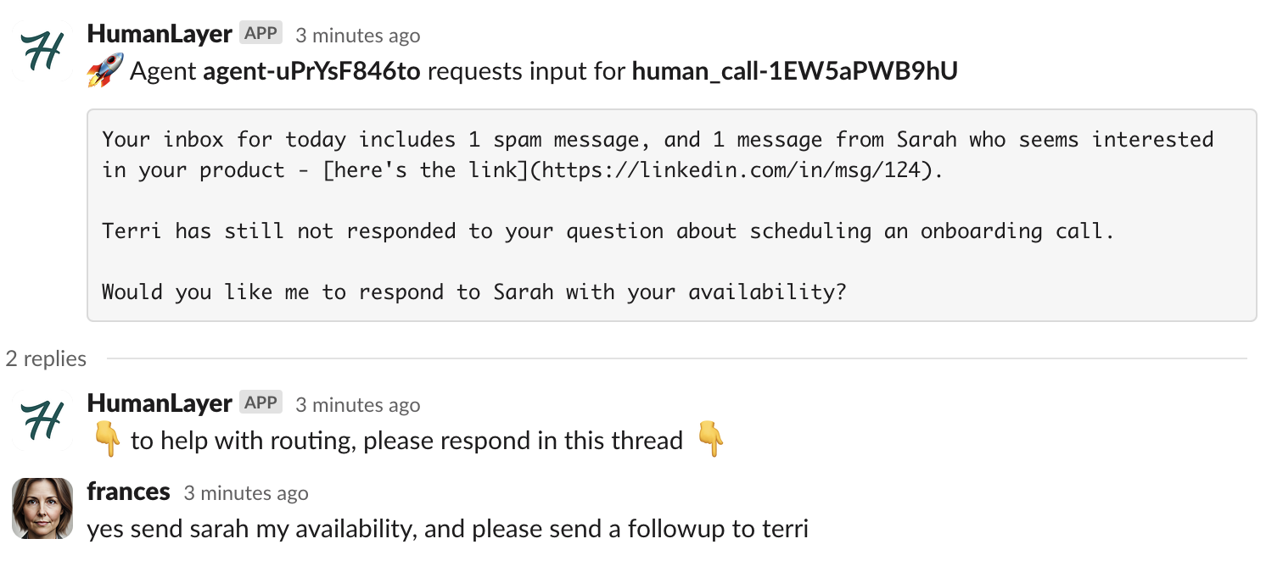Click the APP badge on the top message
Screen dimensions: 1266x561
coord(260,34)
